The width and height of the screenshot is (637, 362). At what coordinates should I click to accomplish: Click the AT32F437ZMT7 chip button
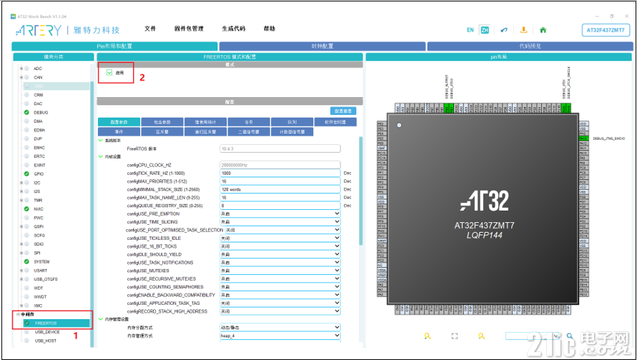(x=606, y=31)
